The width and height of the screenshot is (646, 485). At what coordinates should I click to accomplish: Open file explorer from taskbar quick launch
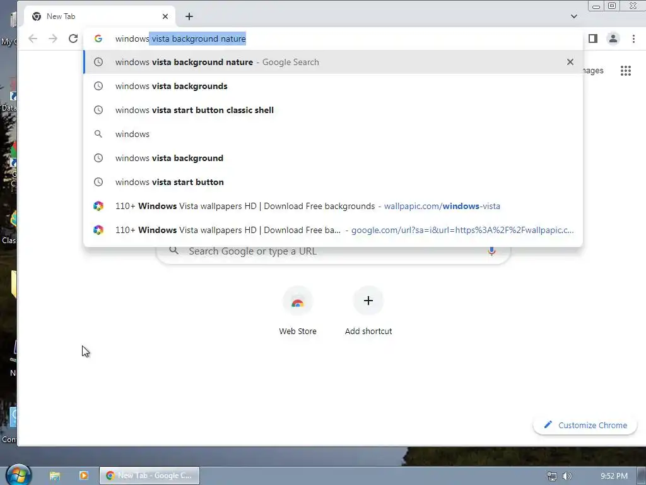tap(55, 476)
